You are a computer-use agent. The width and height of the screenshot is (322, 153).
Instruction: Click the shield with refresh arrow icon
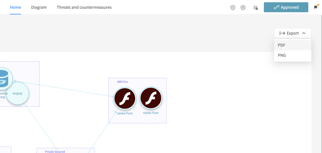pos(233,8)
